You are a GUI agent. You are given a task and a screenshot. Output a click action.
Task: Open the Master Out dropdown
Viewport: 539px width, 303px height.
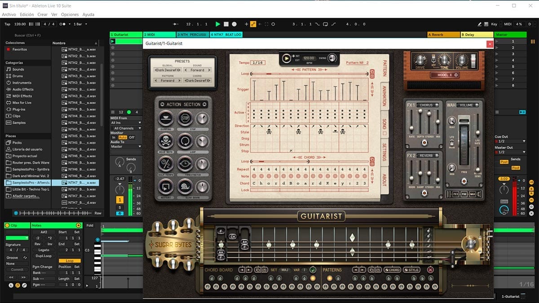coord(510,152)
